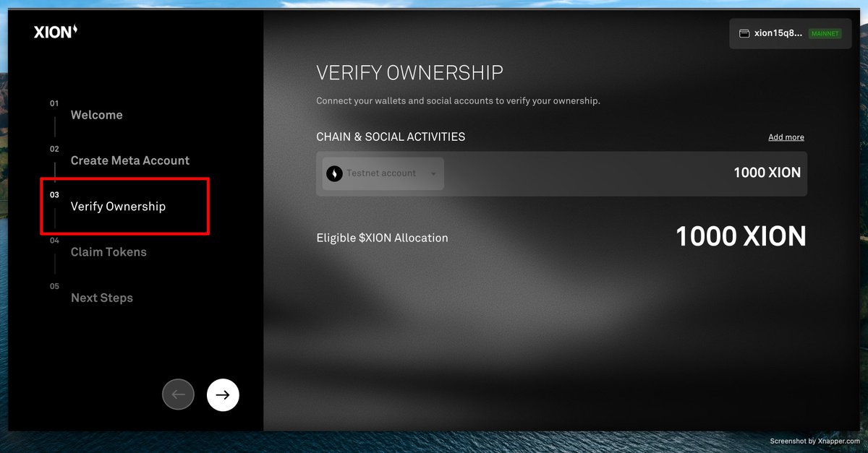Image resolution: width=868 pixels, height=453 pixels.
Task: Select the Next Steps step
Action: (x=102, y=298)
